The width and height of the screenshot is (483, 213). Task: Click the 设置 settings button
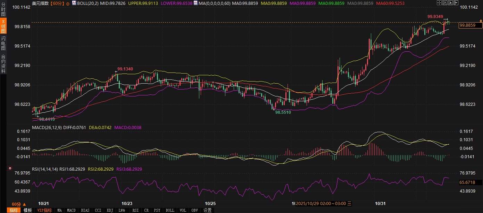click(207, 210)
